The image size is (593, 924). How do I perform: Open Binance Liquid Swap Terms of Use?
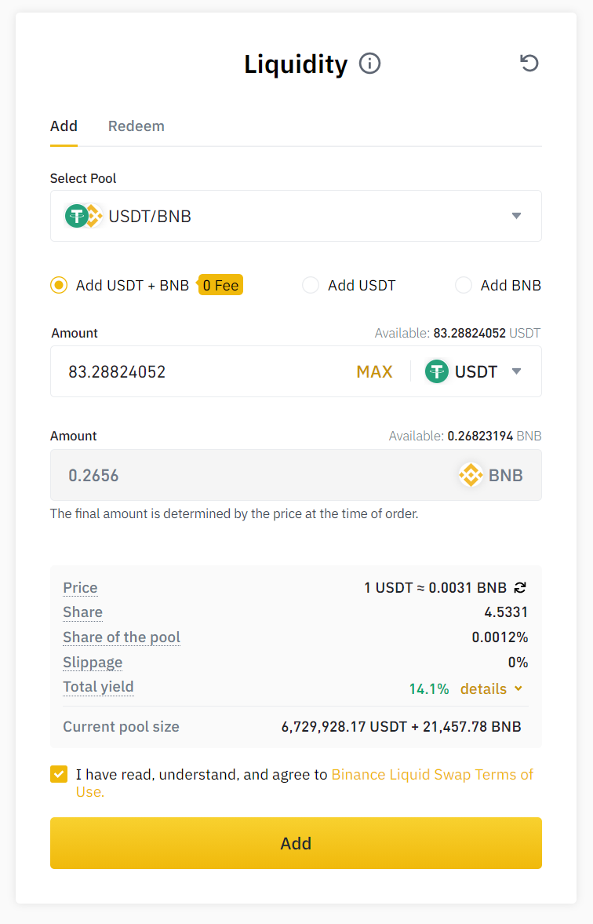point(431,775)
